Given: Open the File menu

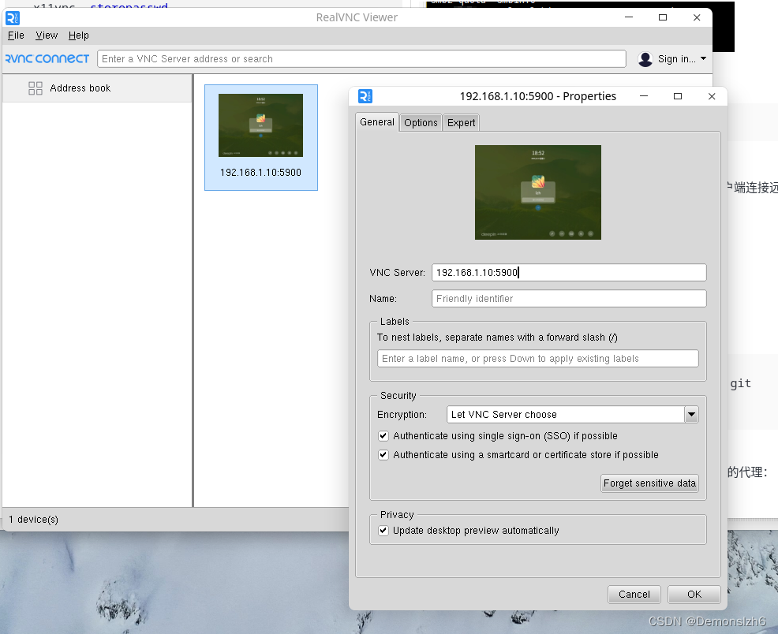Looking at the screenshot, I should (x=16, y=35).
